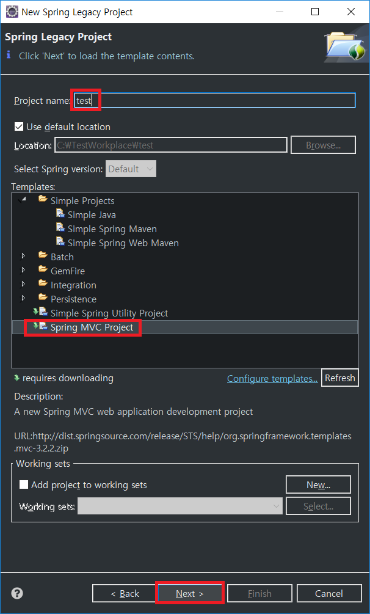
Task: Click the Eclipse window title icon
Action: click(12, 12)
